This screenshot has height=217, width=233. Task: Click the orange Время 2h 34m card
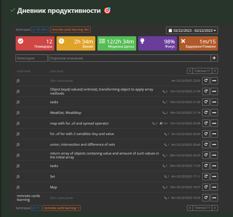(76, 44)
